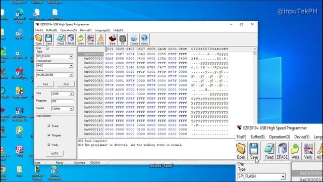Open the Help(H) menu

(x=118, y=30)
